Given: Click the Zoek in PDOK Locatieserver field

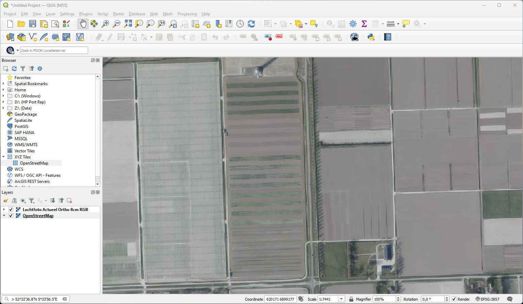Looking at the screenshot, I should [54, 51].
